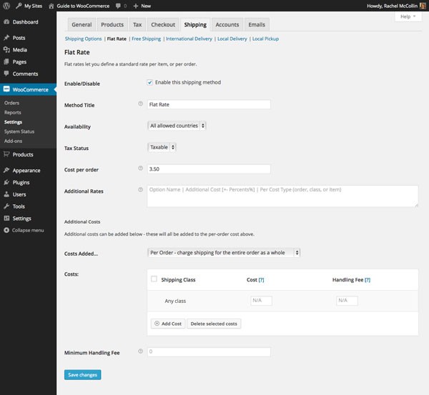Click the Guide to WooCommerce home icon
Viewport: 429px width, 395px height.
coord(51,6)
